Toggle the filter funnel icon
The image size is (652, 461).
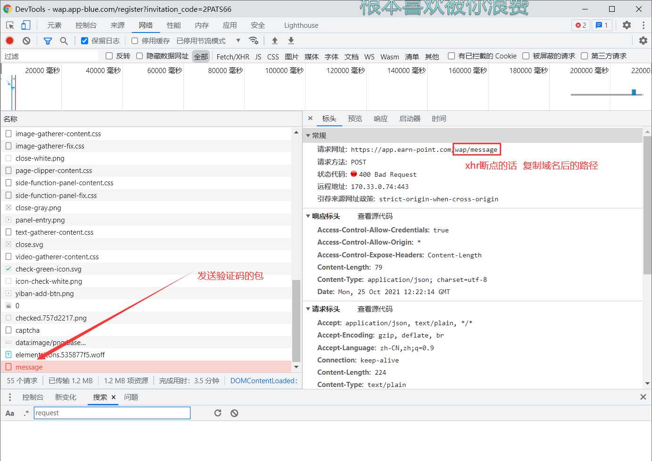coord(48,41)
